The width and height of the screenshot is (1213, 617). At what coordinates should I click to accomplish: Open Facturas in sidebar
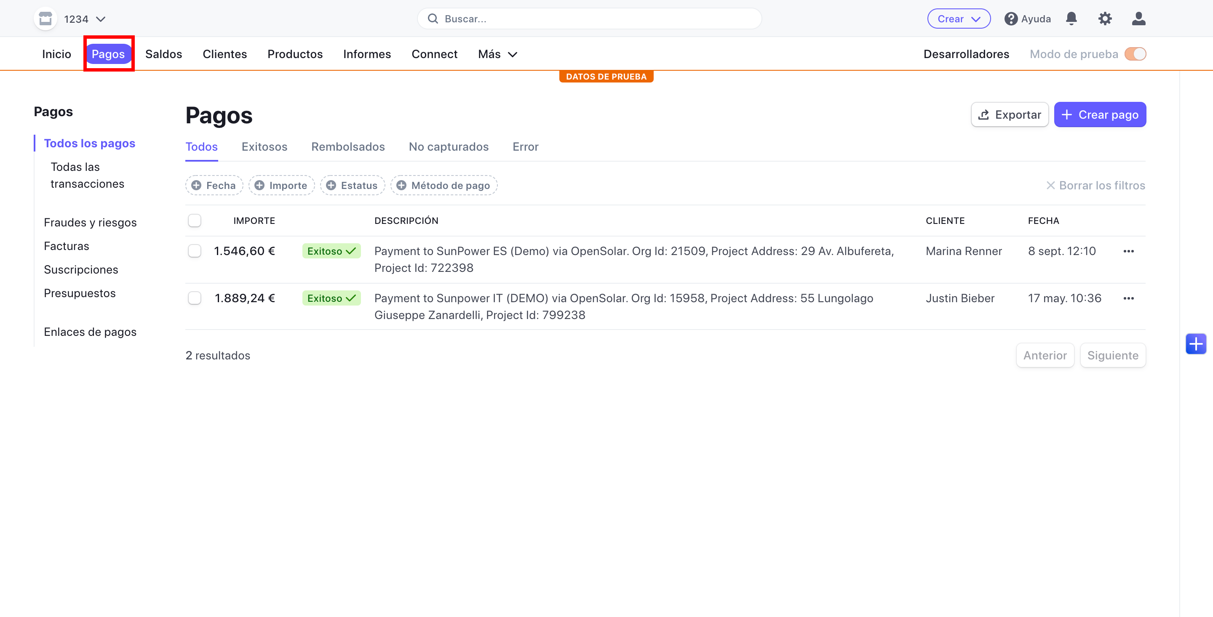point(67,246)
